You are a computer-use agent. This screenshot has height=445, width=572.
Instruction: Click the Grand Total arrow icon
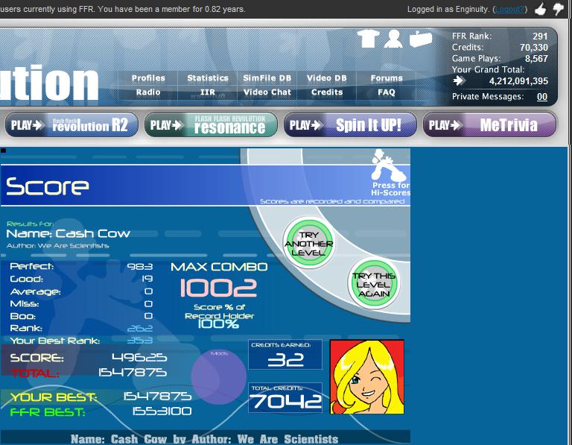(x=459, y=81)
